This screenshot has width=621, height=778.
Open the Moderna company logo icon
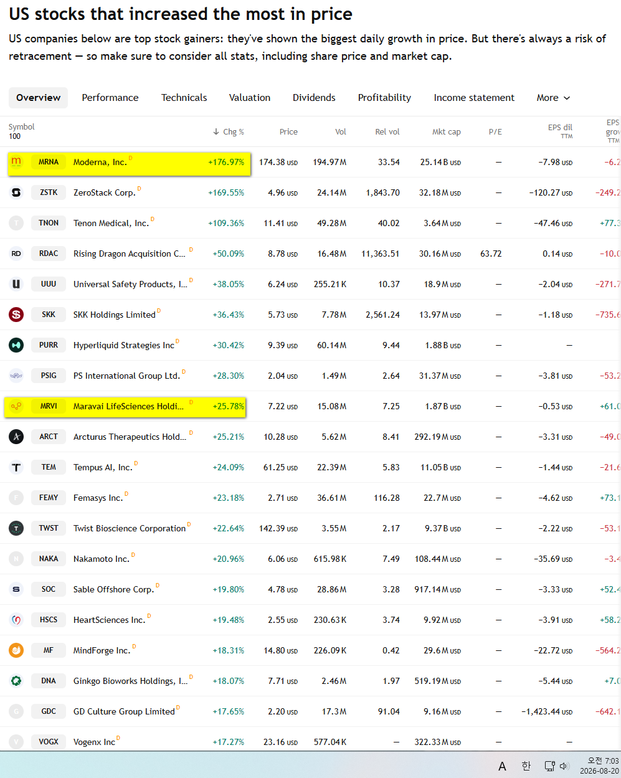(x=16, y=162)
